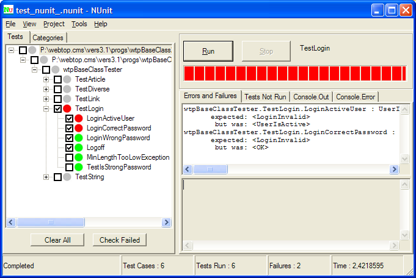
Task: Run the selected tests
Action: click(208, 51)
